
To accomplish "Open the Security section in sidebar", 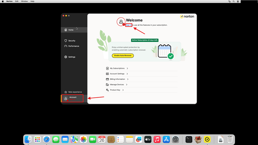I will point(74,41).
